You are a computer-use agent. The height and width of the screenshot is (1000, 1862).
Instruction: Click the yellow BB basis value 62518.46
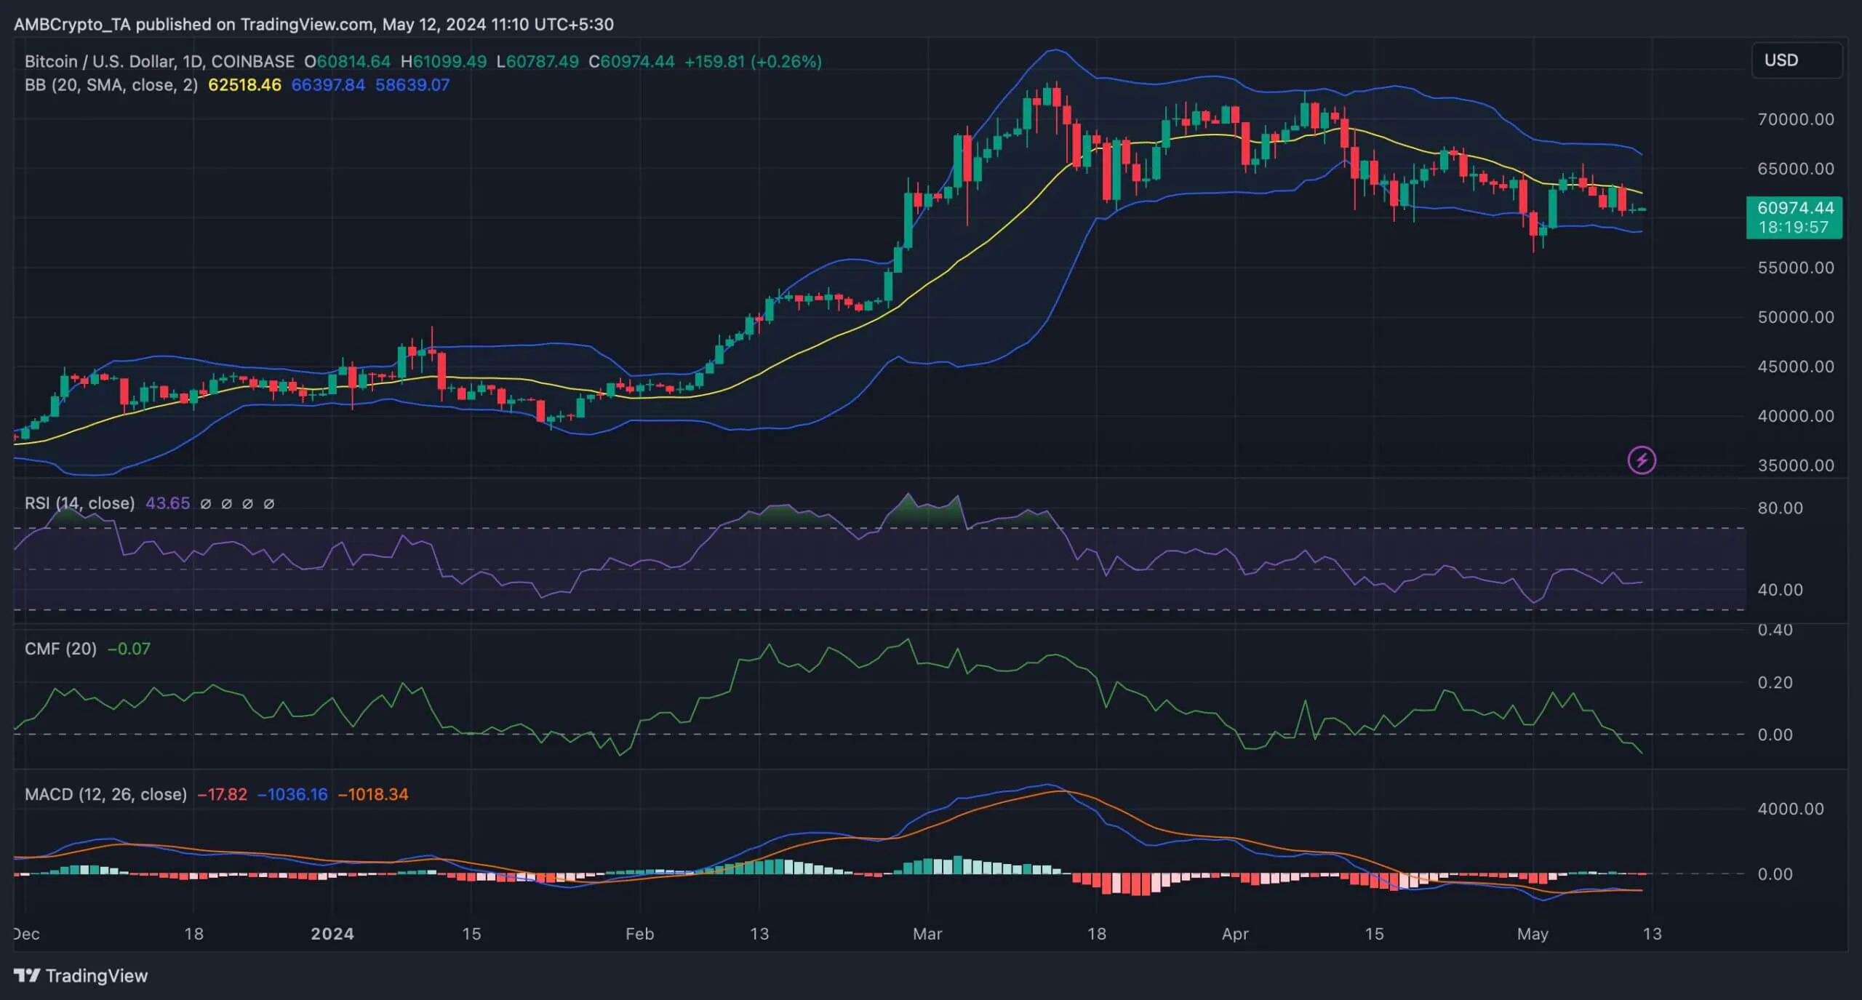(x=244, y=85)
